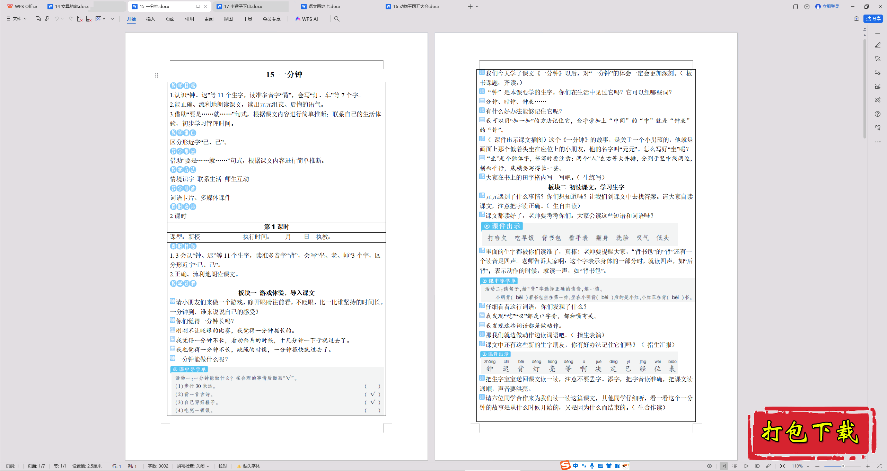Click the selection cursor tool in right sidebar
This screenshot has height=471, width=887.
pyautogui.click(x=878, y=59)
